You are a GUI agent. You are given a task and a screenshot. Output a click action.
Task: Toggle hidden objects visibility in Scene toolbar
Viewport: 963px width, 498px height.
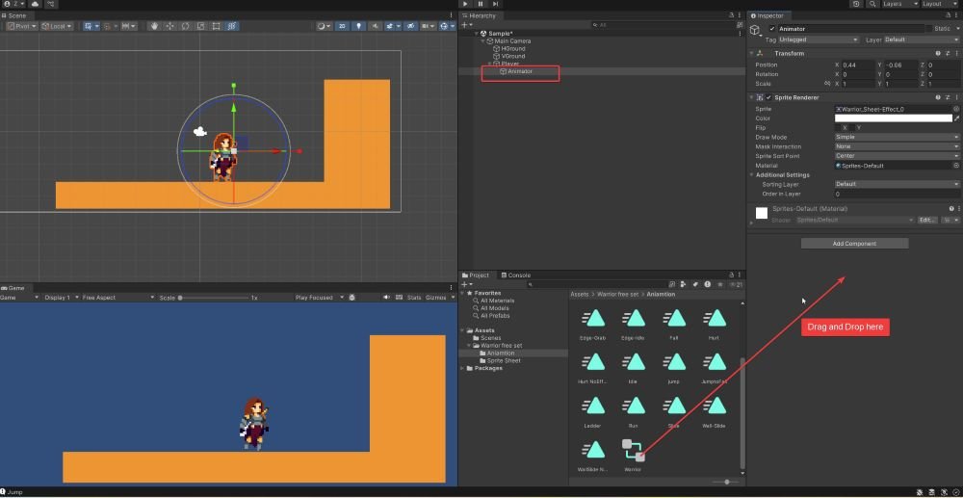coord(409,26)
